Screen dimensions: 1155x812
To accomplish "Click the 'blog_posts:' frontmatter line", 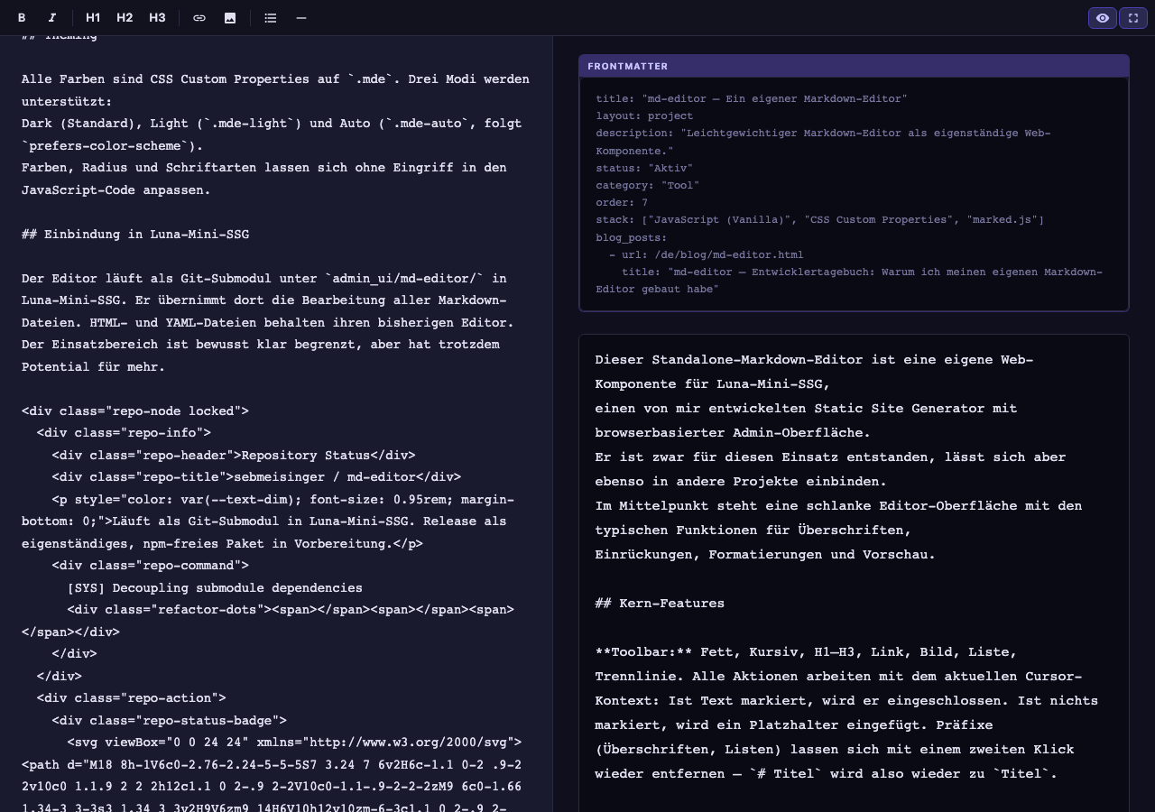I will [632, 237].
